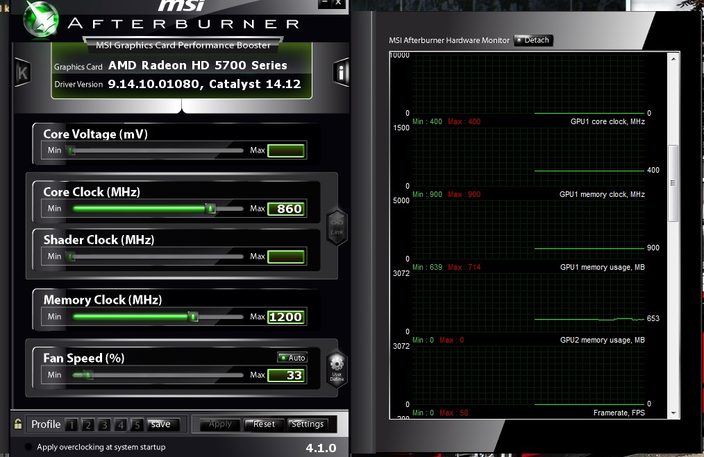
Task: Click the Shader Clock value field
Action: click(287, 257)
